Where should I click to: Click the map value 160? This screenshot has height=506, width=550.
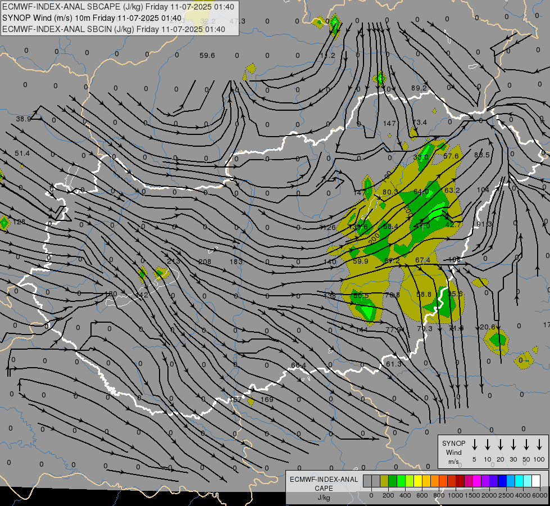[x=111, y=294]
